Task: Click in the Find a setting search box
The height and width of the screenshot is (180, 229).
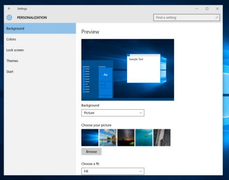Action: [x=187, y=18]
